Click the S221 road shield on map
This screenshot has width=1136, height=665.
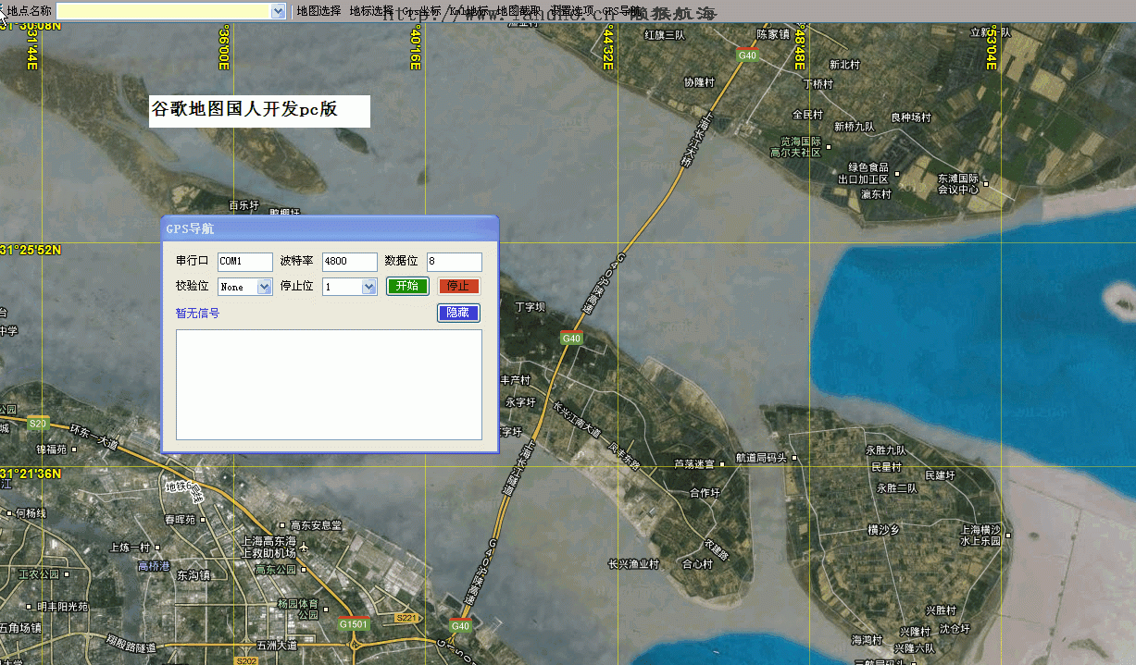click(x=407, y=617)
